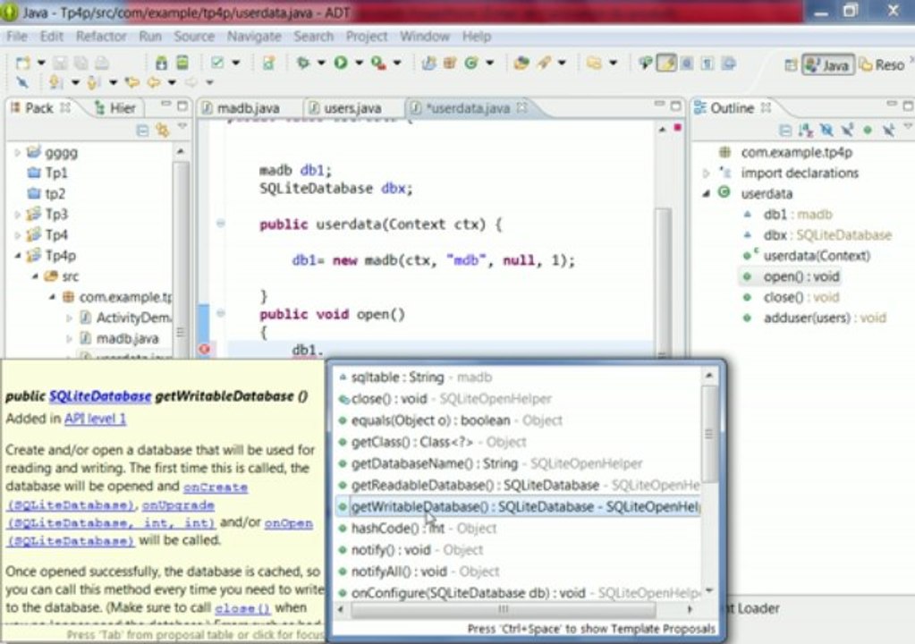Open the API level 1 link
The height and width of the screenshot is (644, 915).
tap(96, 418)
